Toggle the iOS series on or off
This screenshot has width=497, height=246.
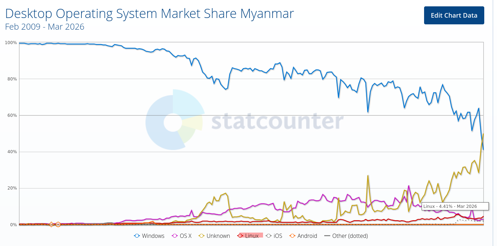[274, 236]
